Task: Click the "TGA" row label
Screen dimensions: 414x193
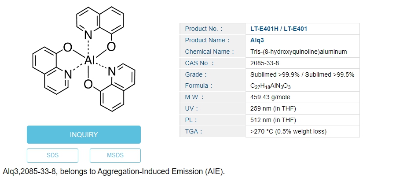Action: [194, 131]
